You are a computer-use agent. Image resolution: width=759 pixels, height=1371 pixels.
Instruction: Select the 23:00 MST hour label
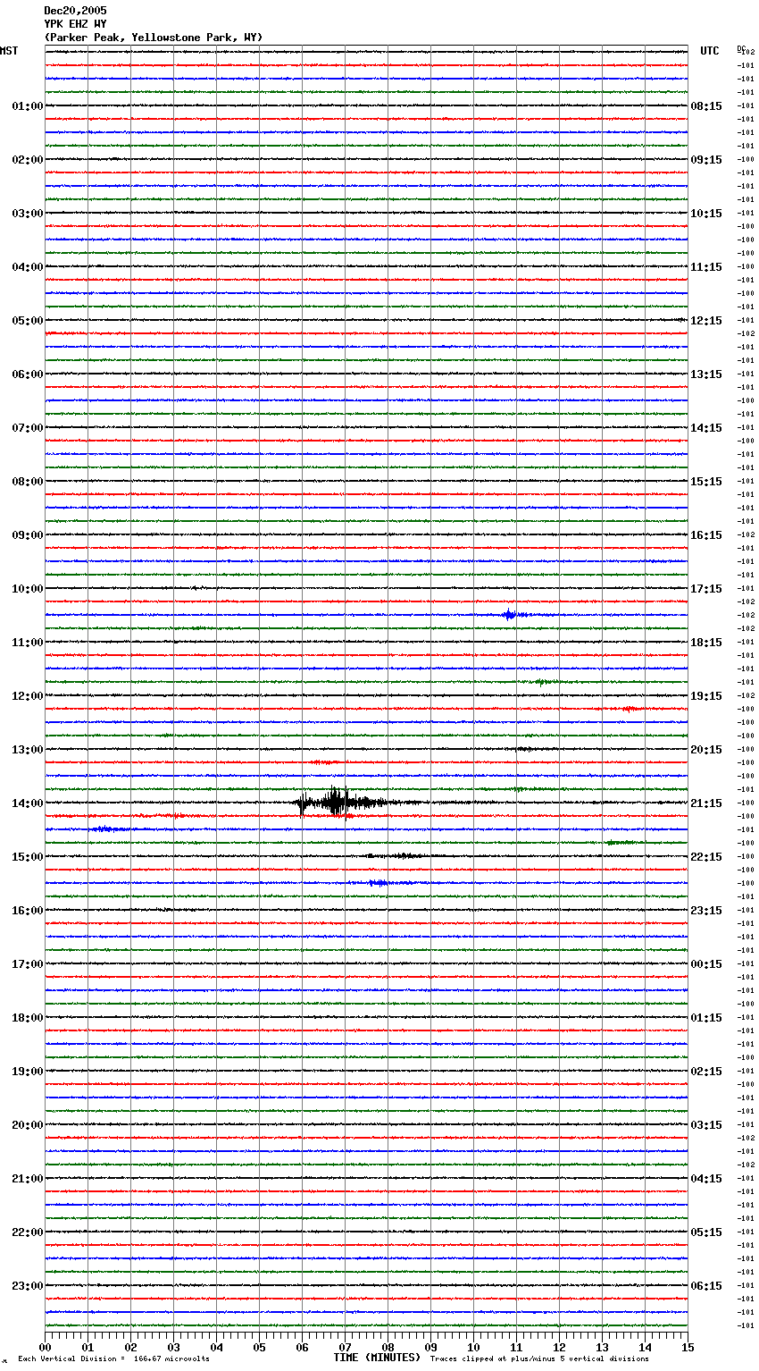pos(28,1286)
